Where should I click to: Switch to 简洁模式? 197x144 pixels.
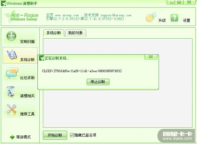[x=23, y=137]
